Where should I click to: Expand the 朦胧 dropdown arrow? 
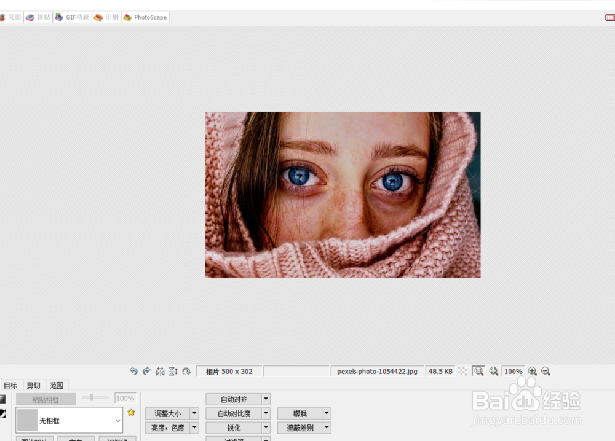pos(327,413)
